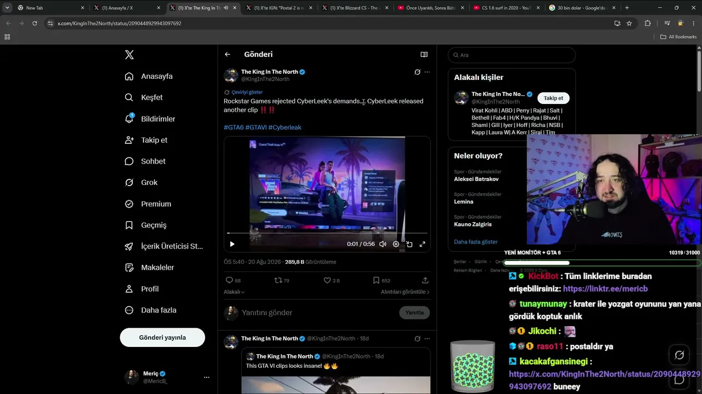Screen dimensions: 702x394
Task: Open the #Cyberleak hashtag
Action: pos(285,128)
